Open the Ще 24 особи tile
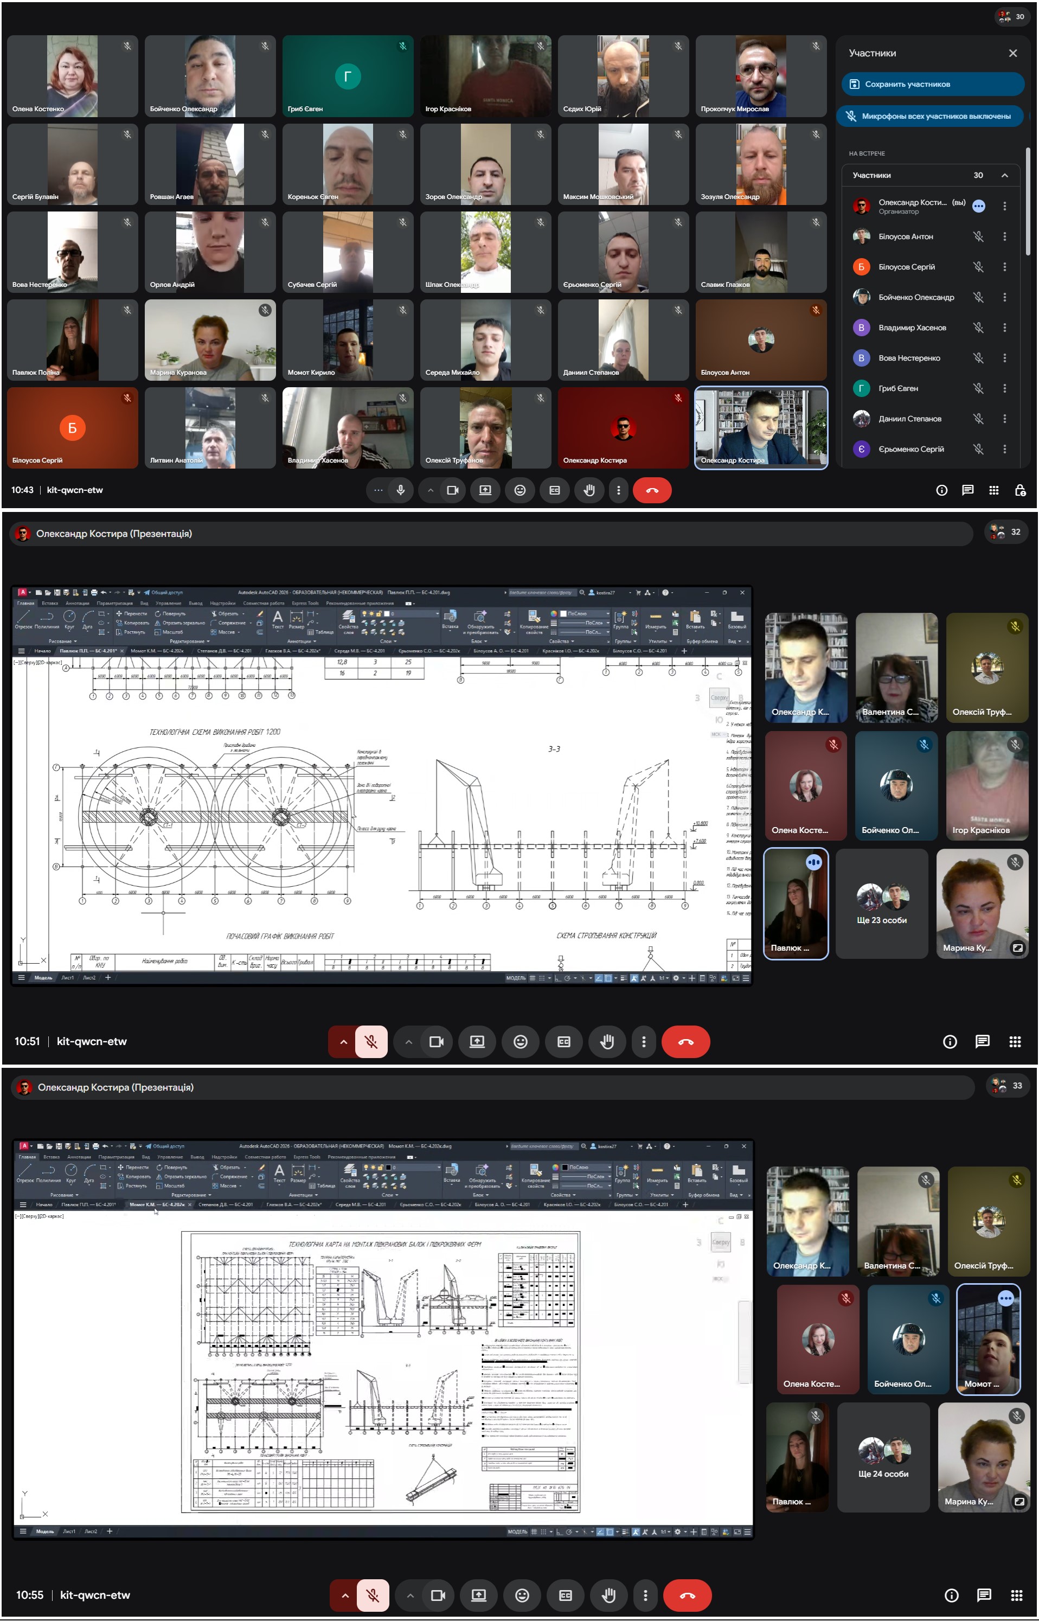Viewport: 1039px width, 1621px height. [882, 1458]
